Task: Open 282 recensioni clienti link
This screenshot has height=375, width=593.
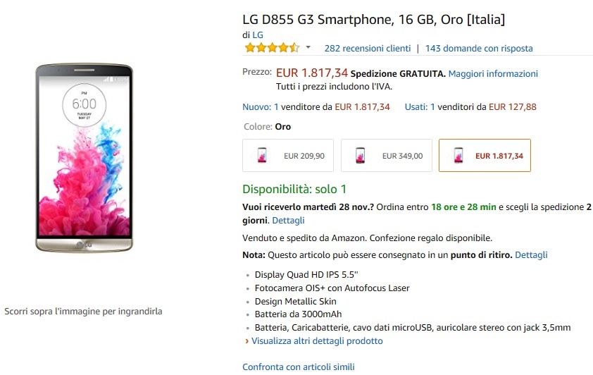Action: (x=367, y=49)
